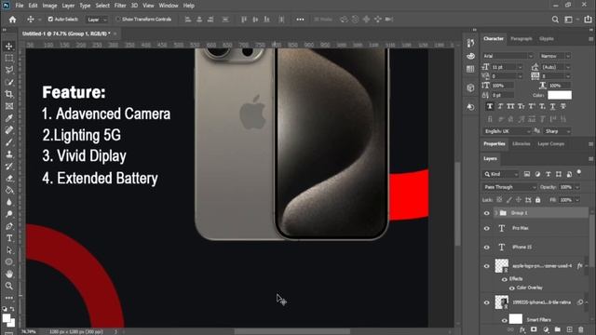Screen dimensions: 596x335
Task: Select the Frame tool
Action: tap(9, 106)
